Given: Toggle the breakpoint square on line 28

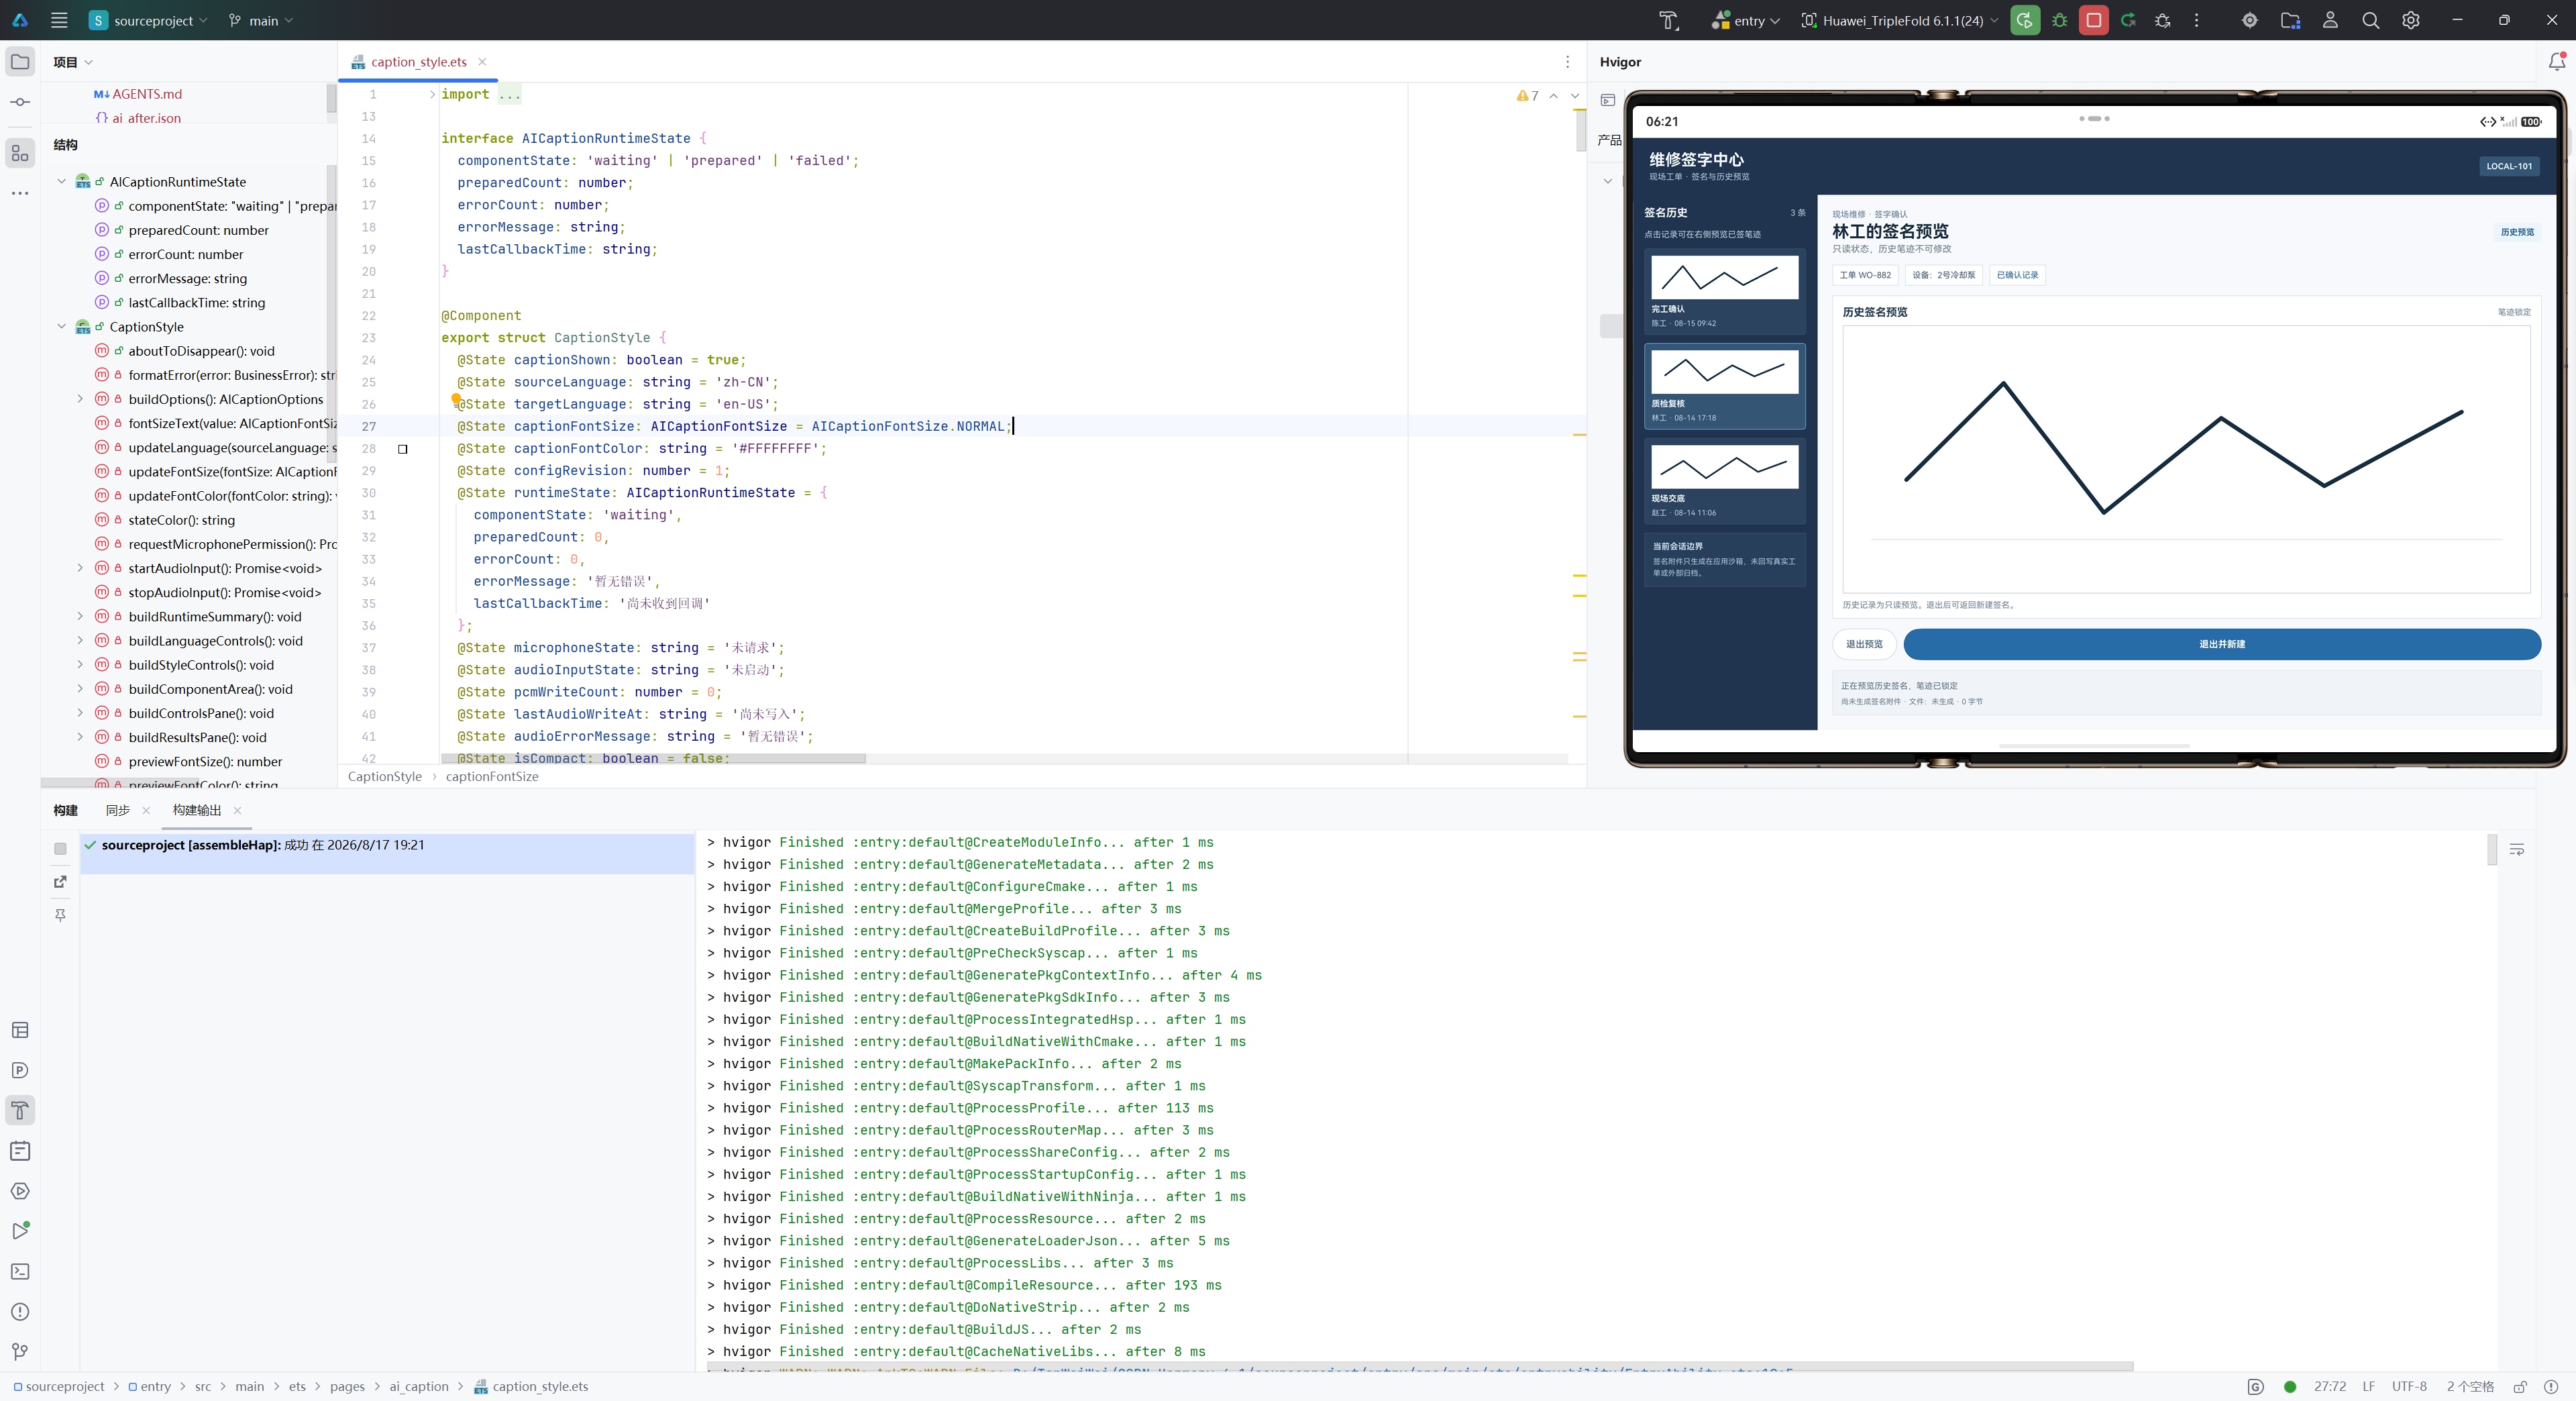Looking at the screenshot, I should click(403, 449).
